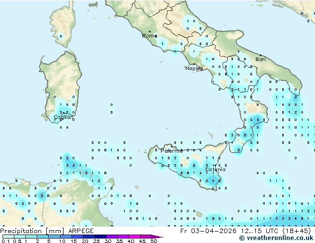Click the legend value label 10

coord(62,241)
